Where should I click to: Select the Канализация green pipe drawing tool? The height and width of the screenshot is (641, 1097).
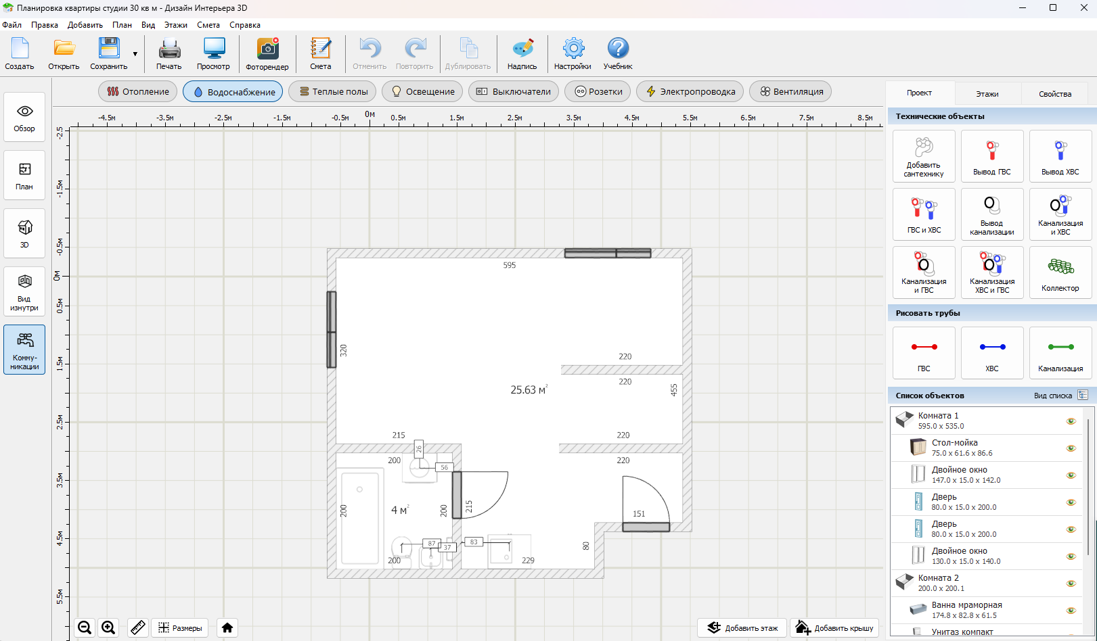1060,353
